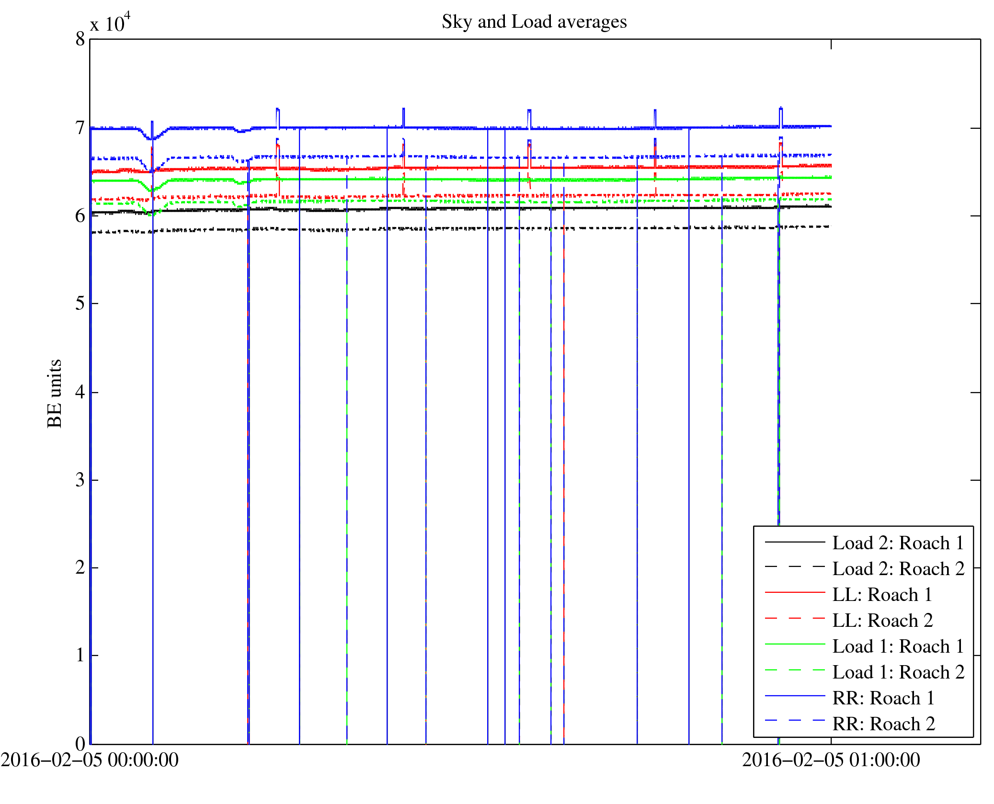994x804 pixels.
Task: Click legend entry 'Load 1: Roach 1'
Action: click(898, 646)
